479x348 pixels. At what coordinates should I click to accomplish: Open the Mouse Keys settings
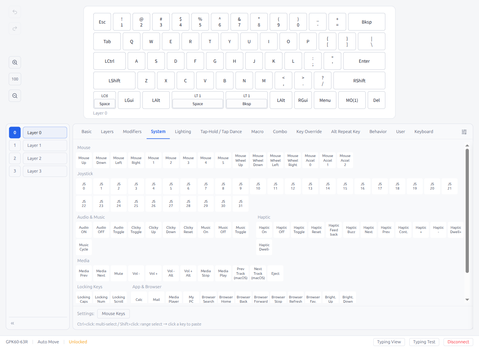click(x=113, y=314)
